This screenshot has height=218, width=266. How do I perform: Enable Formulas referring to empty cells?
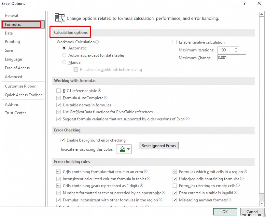tap(174, 186)
